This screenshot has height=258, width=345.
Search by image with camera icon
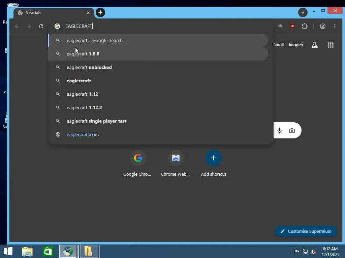(292, 131)
